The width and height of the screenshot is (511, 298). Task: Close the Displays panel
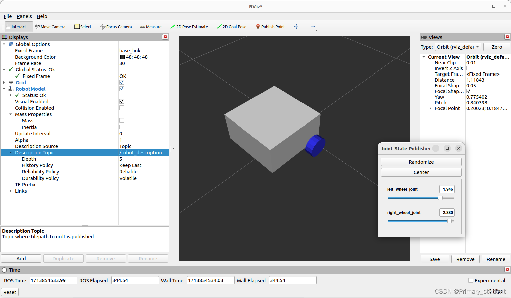click(x=165, y=37)
